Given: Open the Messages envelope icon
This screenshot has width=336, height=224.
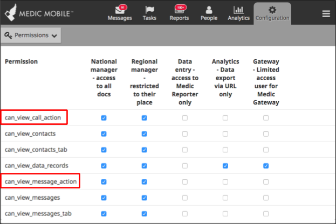Looking at the screenshot, I should pyautogui.click(x=119, y=10).
